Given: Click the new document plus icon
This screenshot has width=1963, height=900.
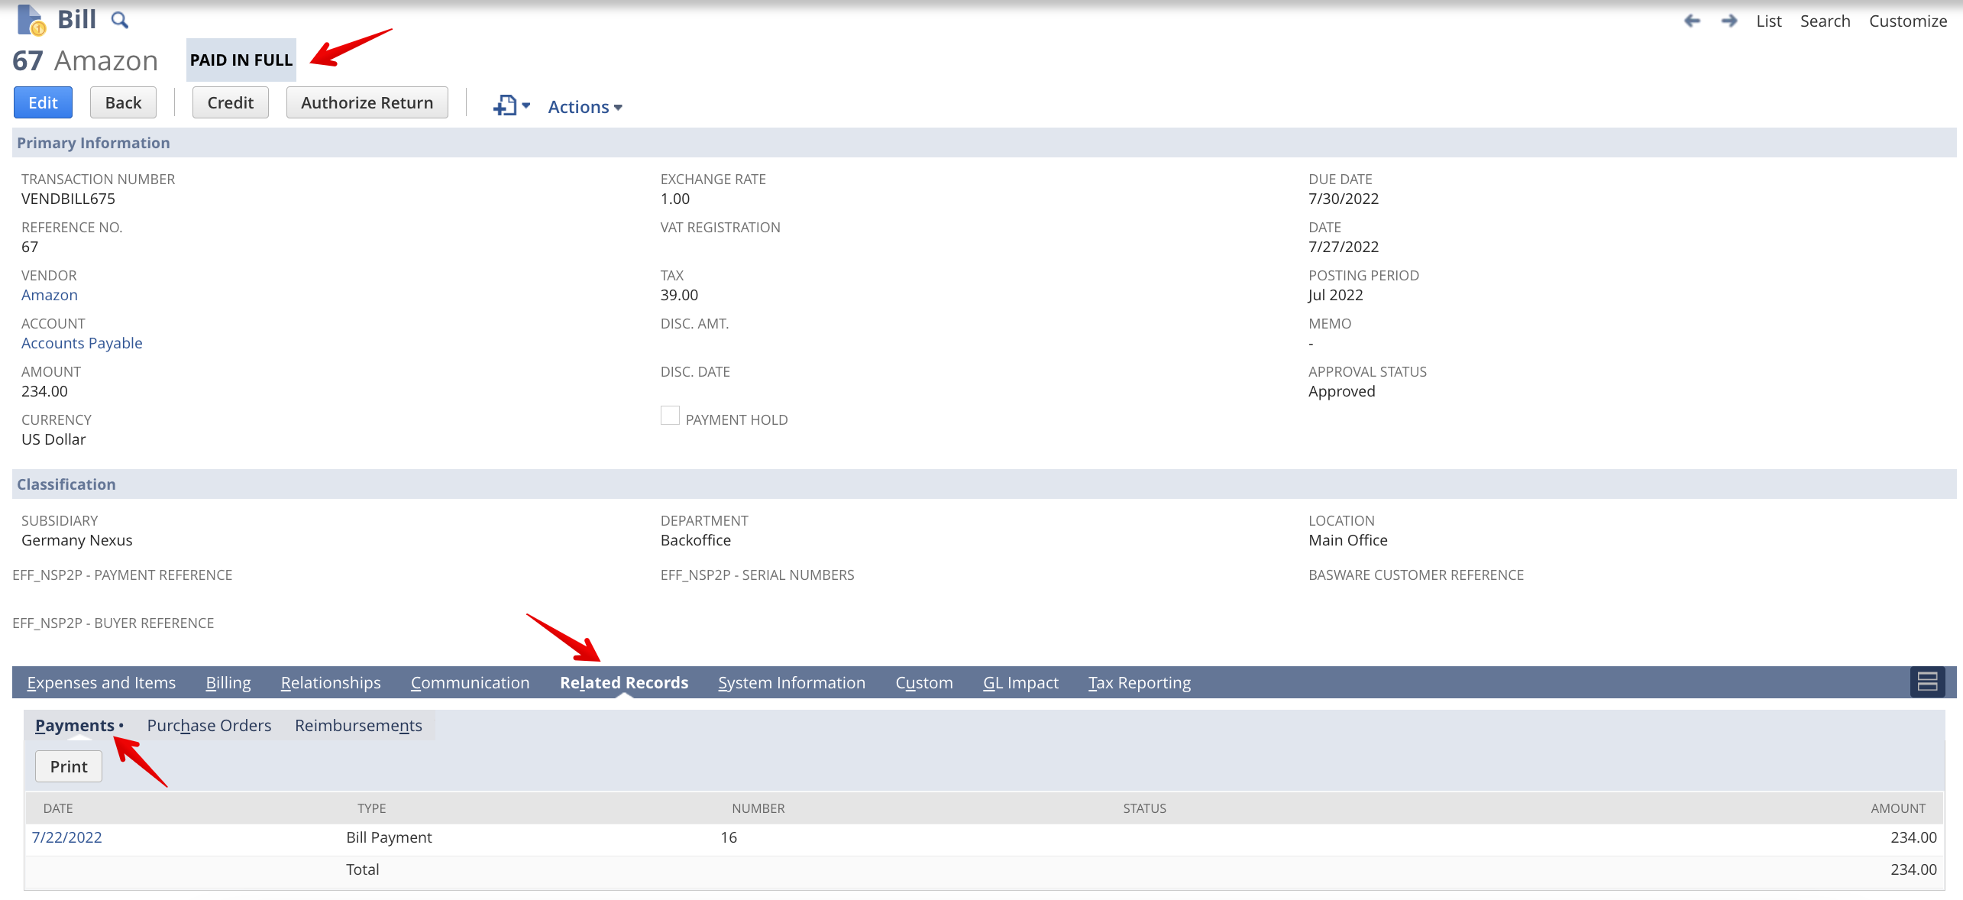Looking at the screenshot, I should [x=505, y=105].
